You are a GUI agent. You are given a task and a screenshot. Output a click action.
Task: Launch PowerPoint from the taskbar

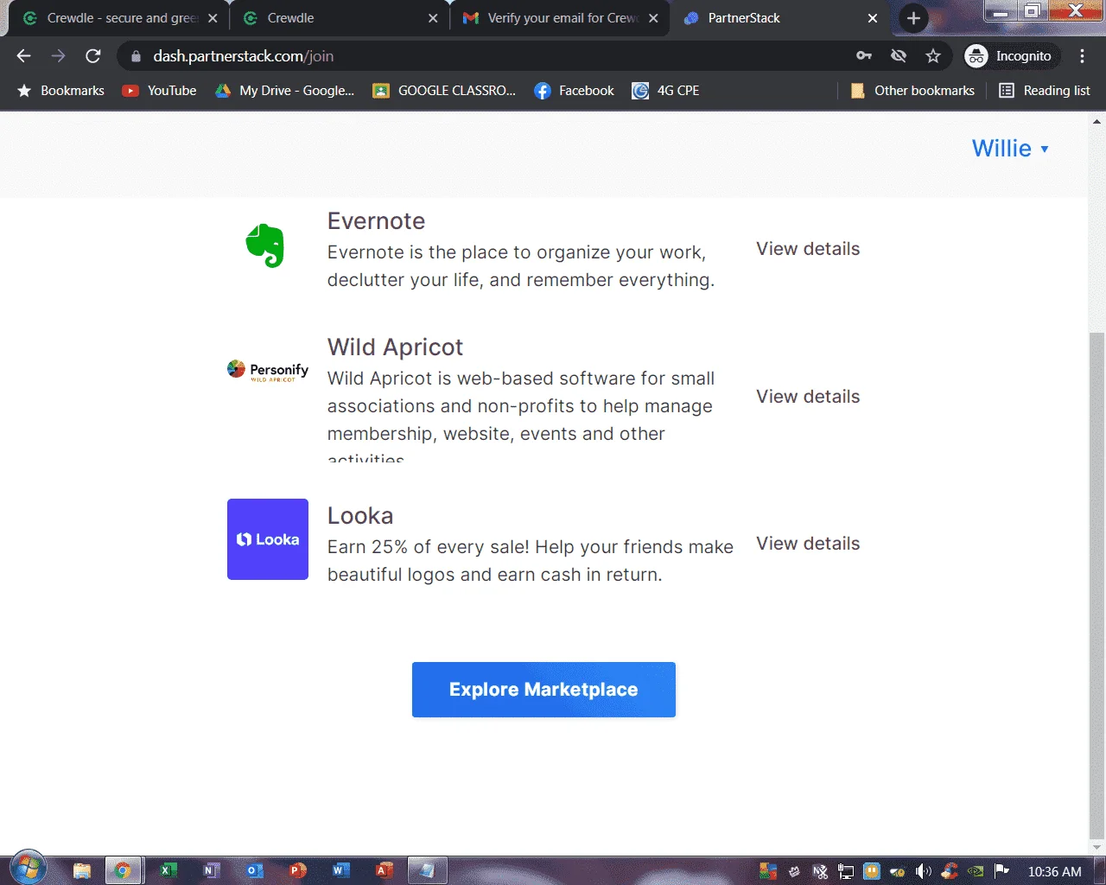pos(298,870)
